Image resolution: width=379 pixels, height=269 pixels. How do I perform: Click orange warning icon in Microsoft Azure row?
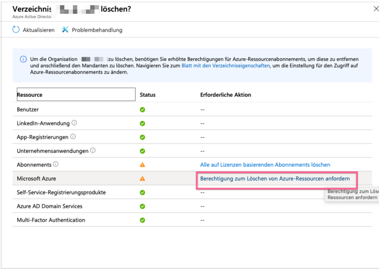[143, 179]
